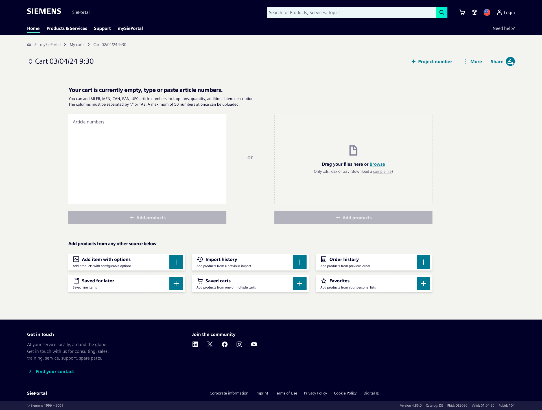Click the plus for Import history

(300, 262)
